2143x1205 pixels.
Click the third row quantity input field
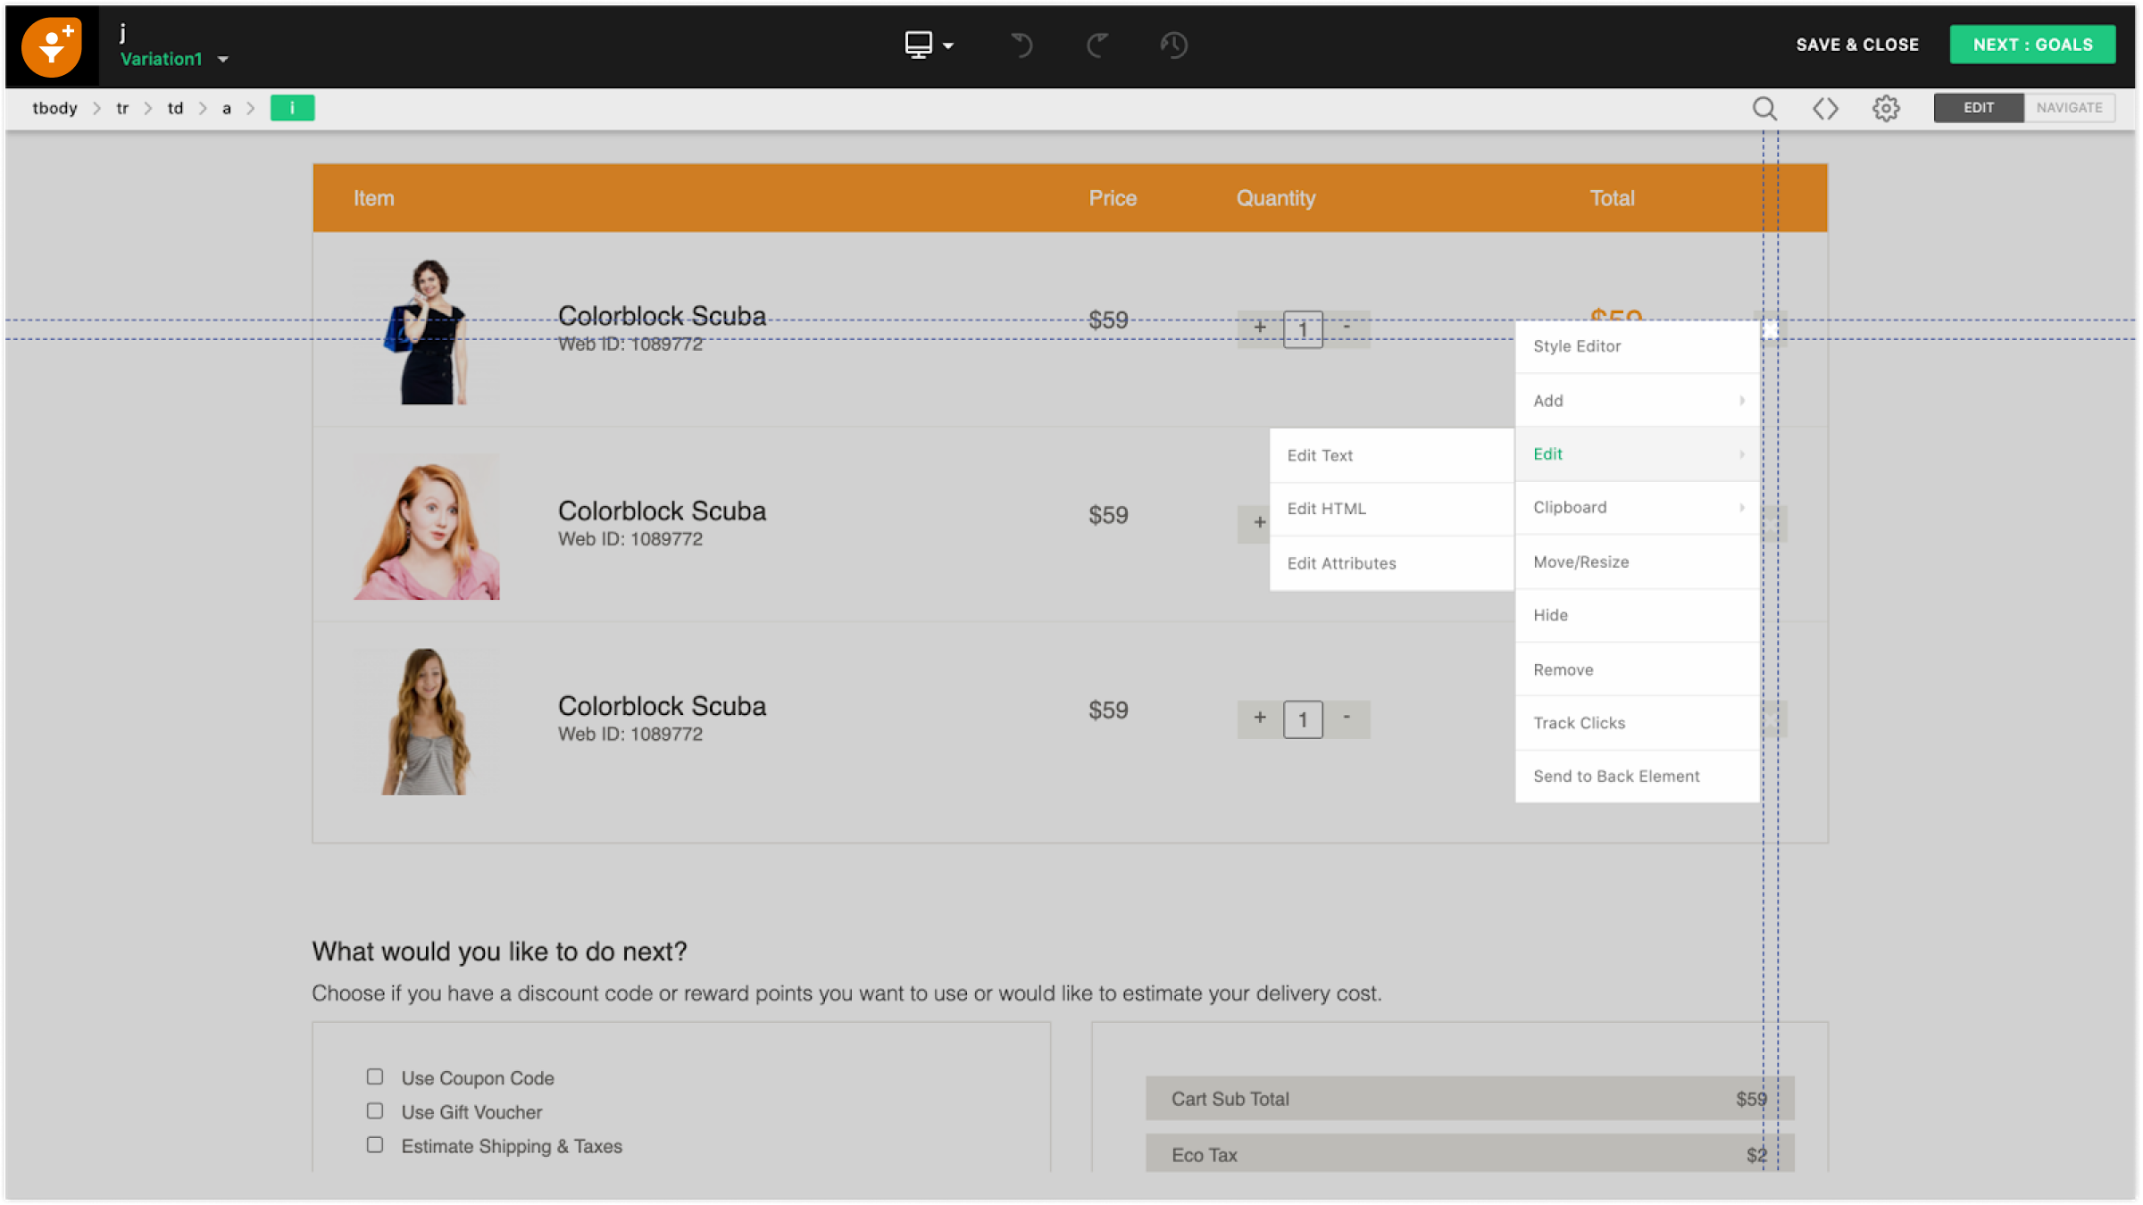click(1303, 719)
